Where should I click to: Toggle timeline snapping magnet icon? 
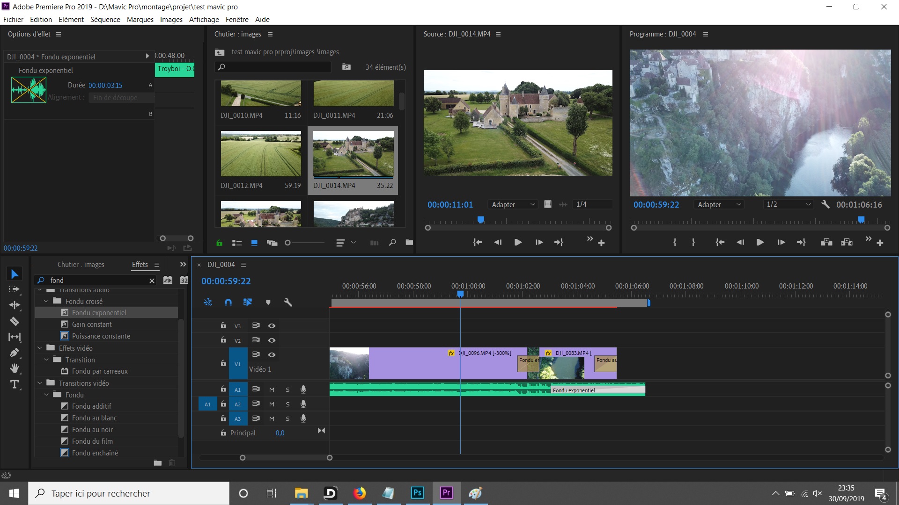[228, 303]
